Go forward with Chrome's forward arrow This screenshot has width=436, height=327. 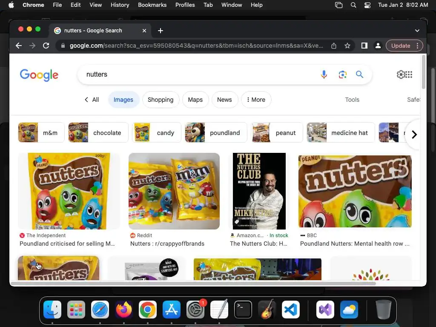[x=32, y=46]
